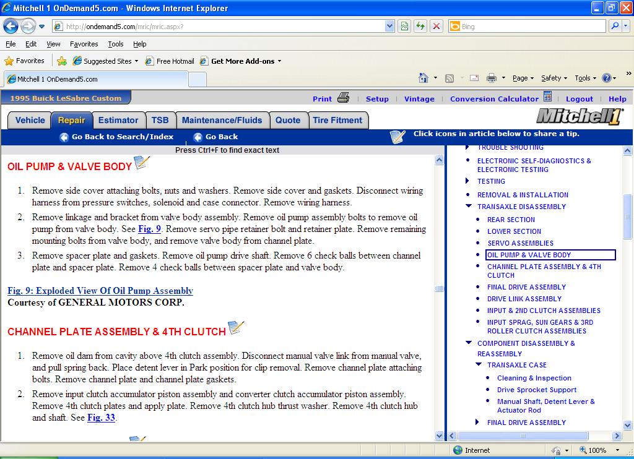
Task: Click the tip icon beside Channel Plate Assembly heading
Action: click(x=236, y=327)
